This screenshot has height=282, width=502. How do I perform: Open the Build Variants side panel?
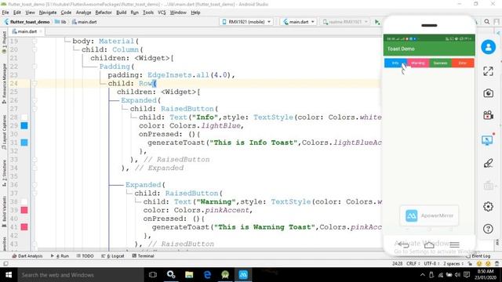coord(4,211)
